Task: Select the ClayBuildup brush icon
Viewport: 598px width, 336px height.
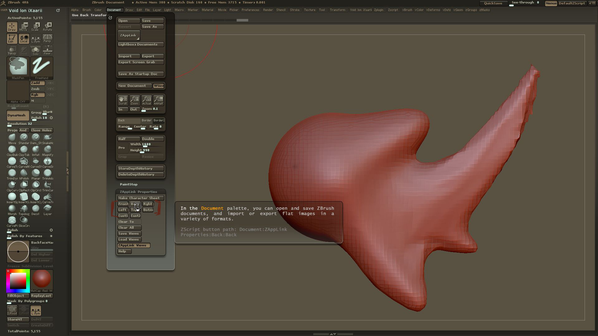Action: 12,151
